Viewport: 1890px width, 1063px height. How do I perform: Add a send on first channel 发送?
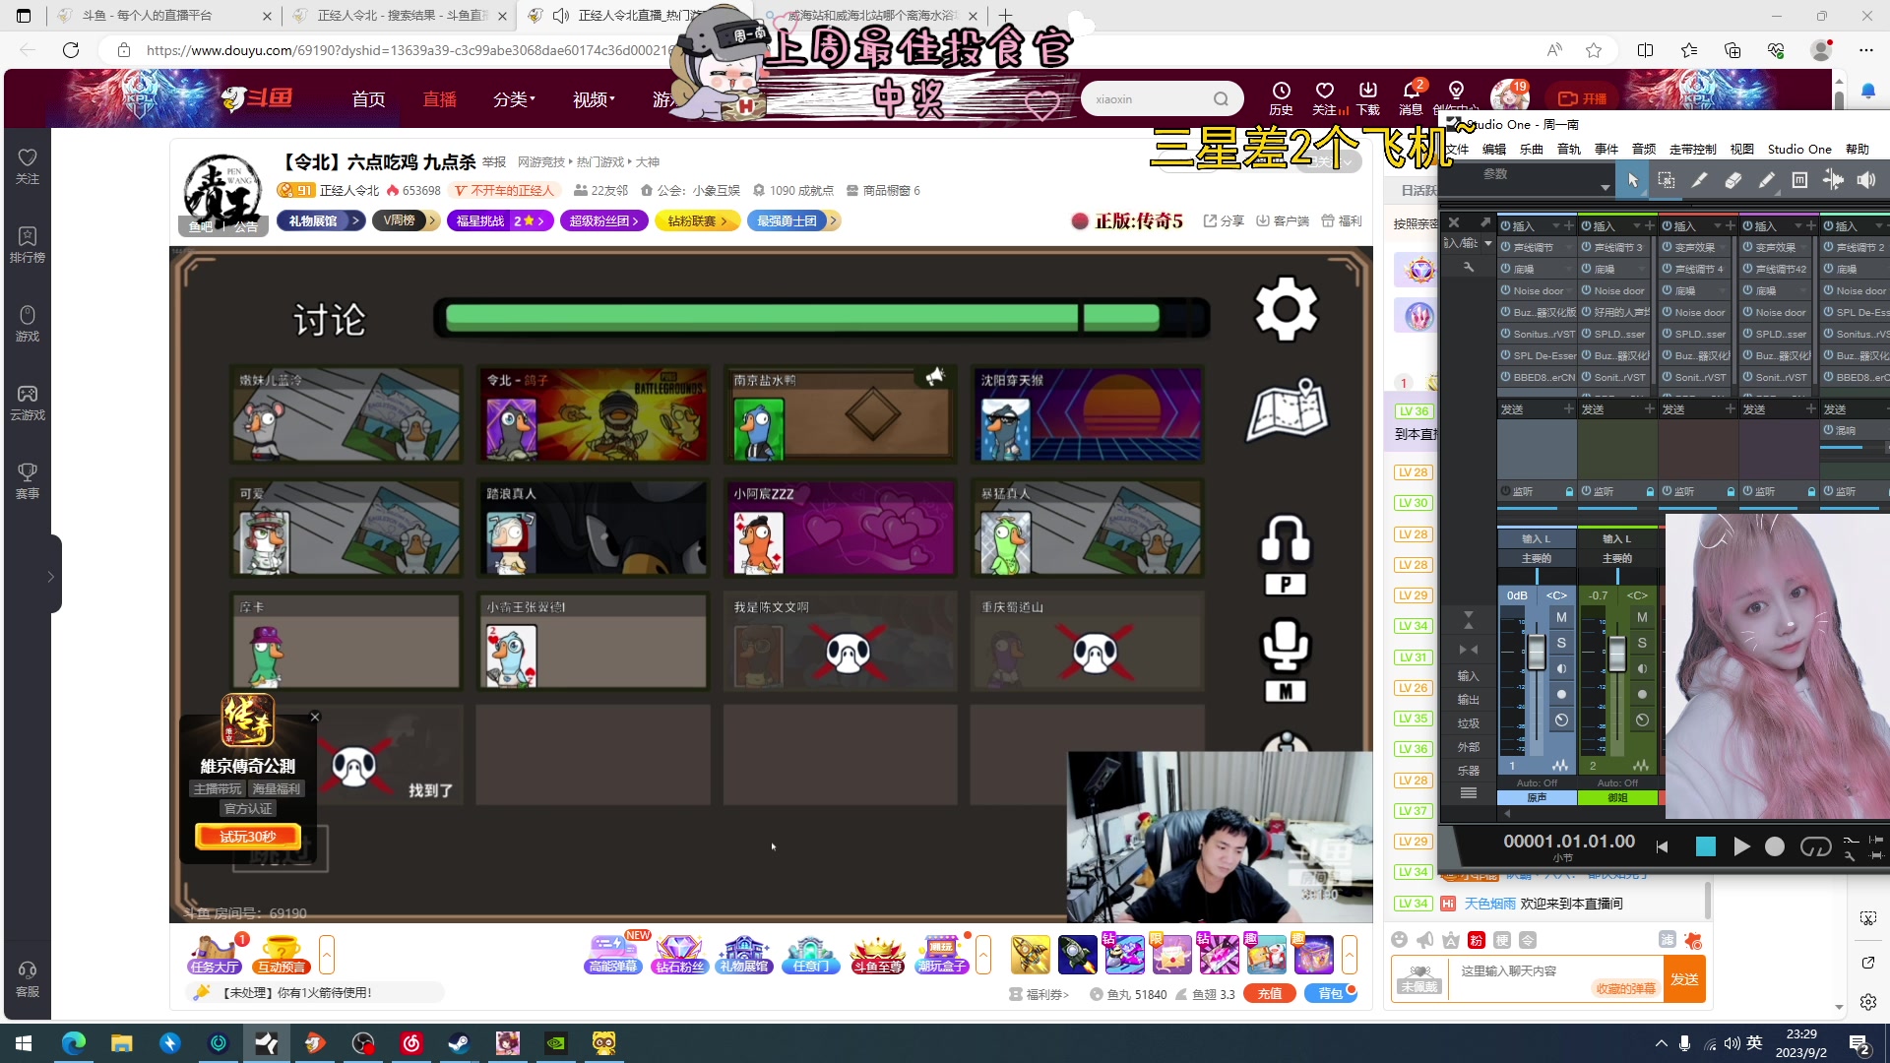tap(1569, 408)
